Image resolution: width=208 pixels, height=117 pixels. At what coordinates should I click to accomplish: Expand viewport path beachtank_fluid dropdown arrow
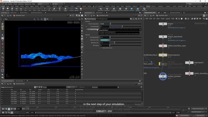click(x=68, y=16)
